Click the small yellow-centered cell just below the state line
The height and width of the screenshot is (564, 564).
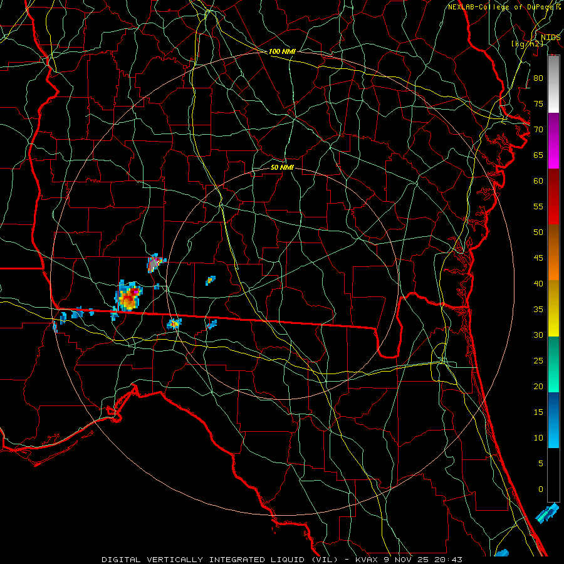click(174, 324)
